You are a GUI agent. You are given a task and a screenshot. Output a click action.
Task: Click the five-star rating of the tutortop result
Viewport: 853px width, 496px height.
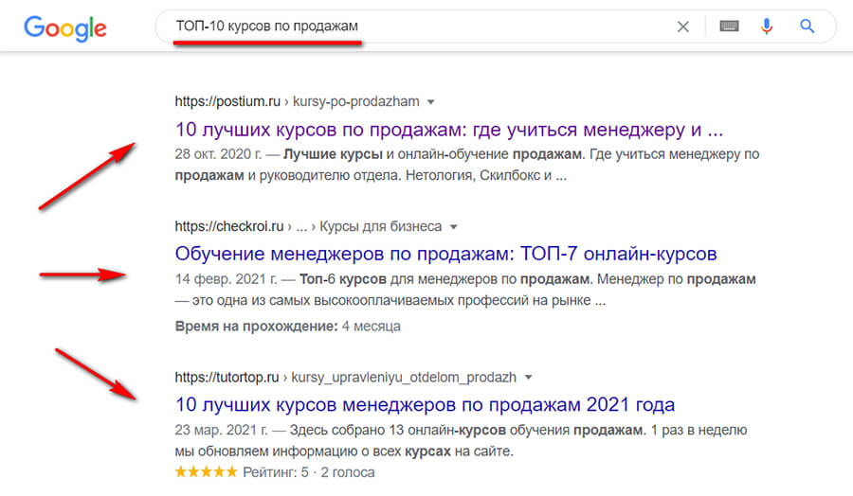click(x=207, y=471)
